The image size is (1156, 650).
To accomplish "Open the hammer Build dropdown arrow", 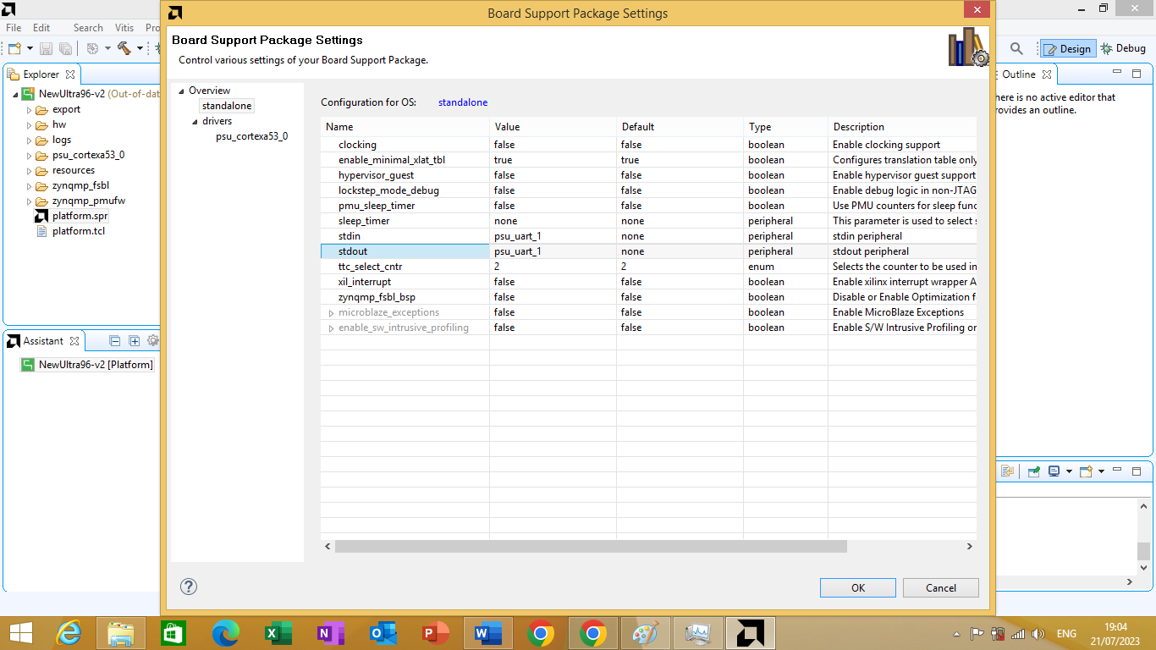I will tap(139, 49).
